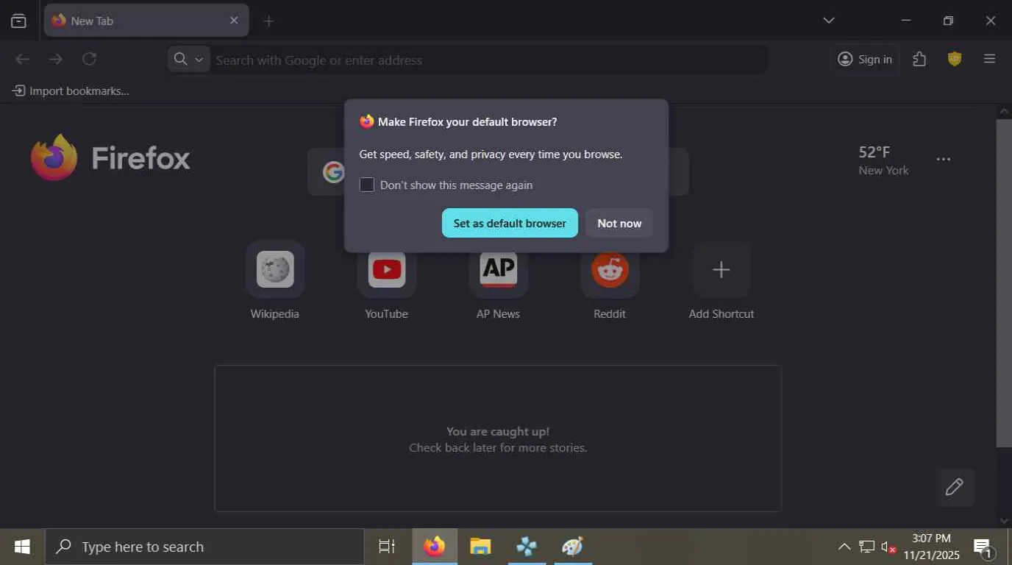
Task: Open a new tab with plus icon
Action: coord(268,21)
